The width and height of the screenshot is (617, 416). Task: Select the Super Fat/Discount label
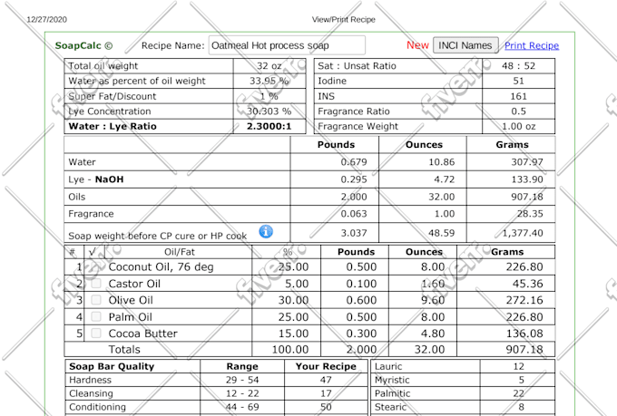(x=113, y=96)
